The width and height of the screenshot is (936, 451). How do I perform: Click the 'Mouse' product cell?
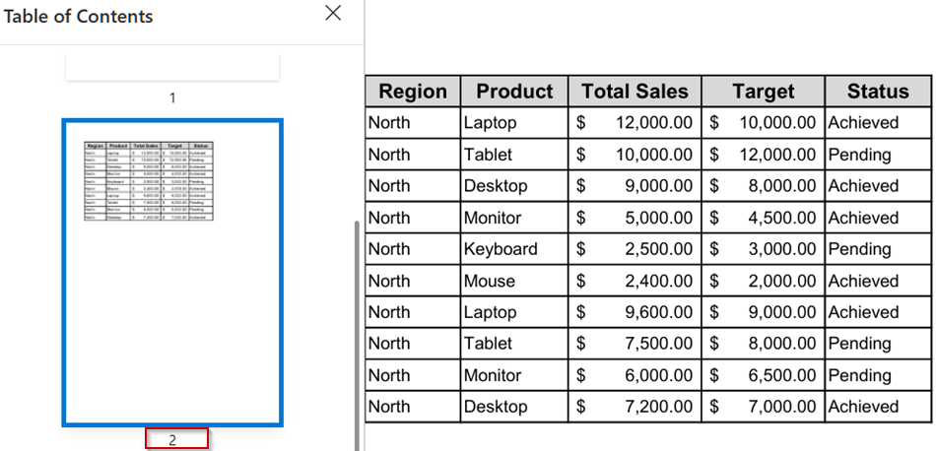514,281
